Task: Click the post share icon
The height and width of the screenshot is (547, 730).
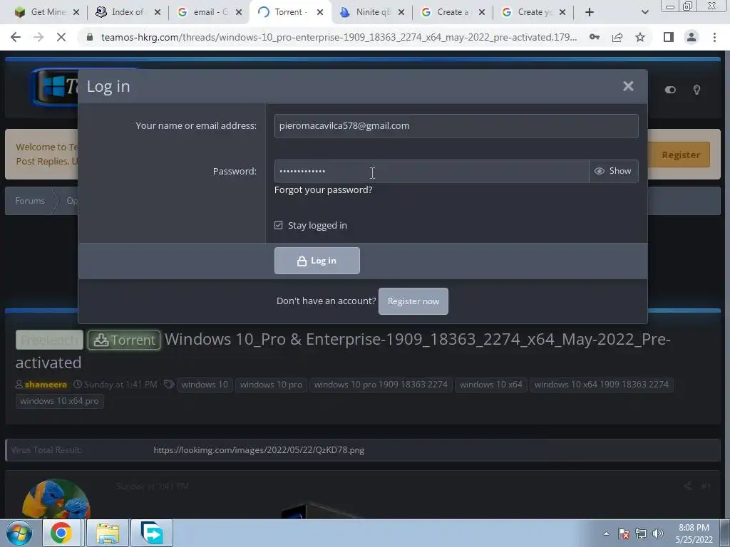Action: click(x=688, y=486)
